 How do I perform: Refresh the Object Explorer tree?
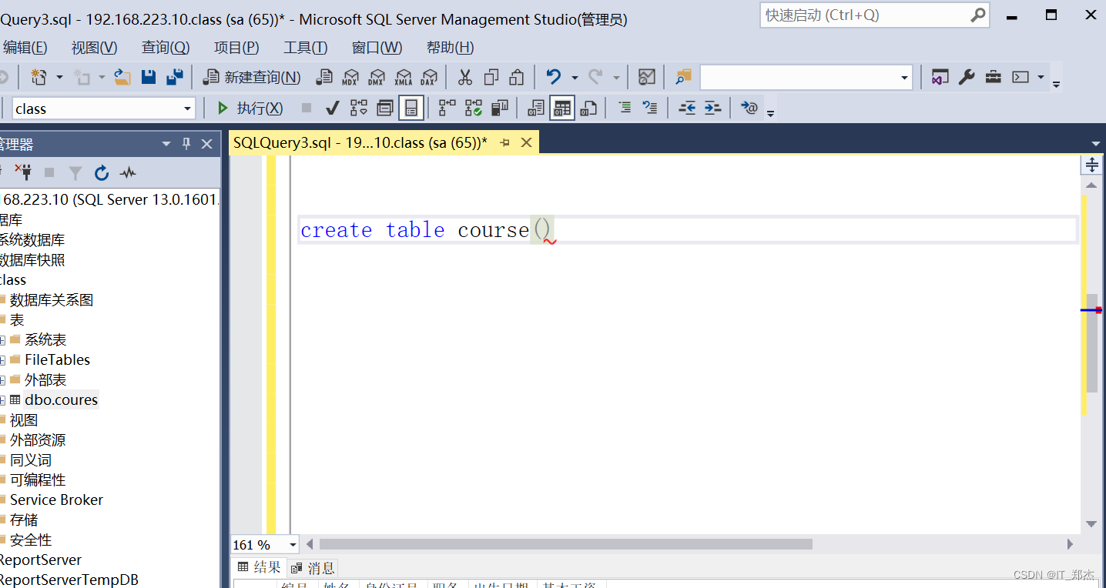tap(101, 173)
